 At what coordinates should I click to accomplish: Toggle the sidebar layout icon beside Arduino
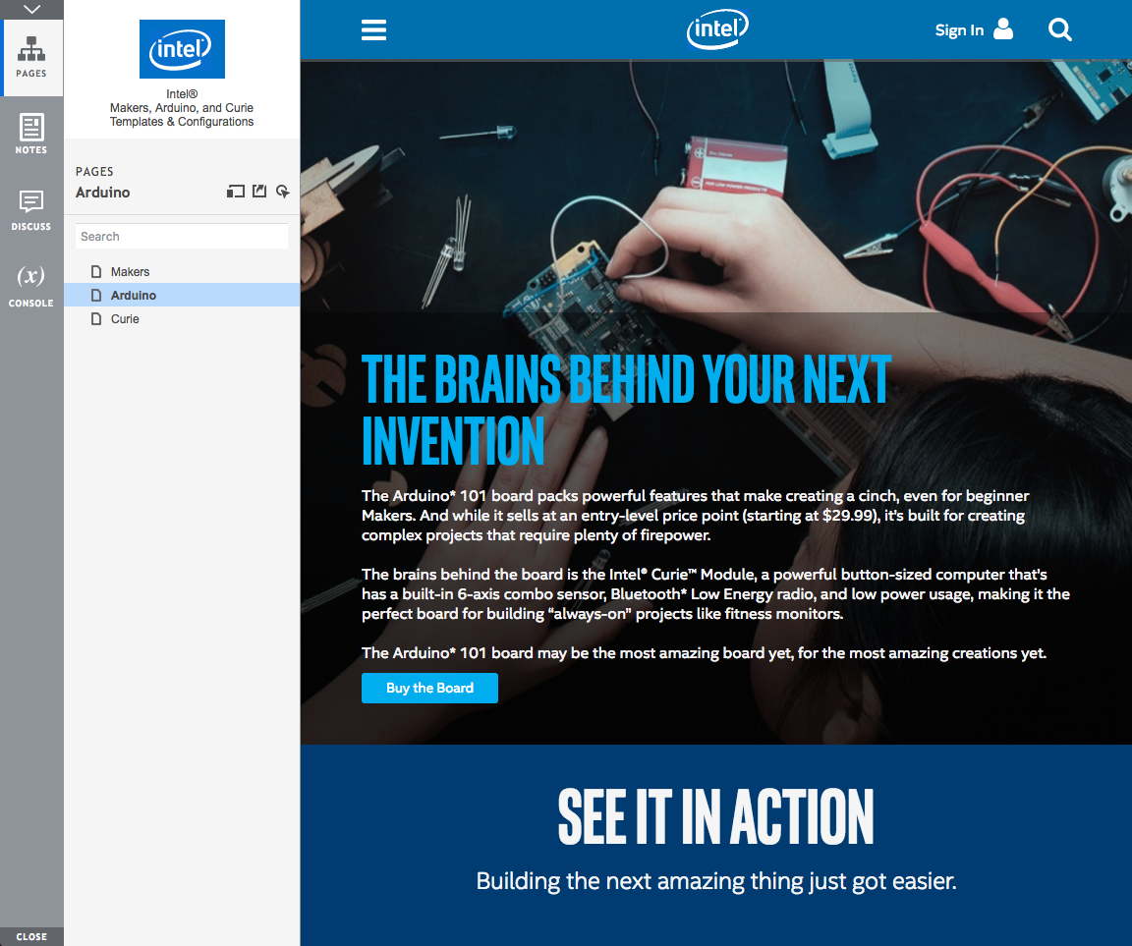click(x=236, y=192)
